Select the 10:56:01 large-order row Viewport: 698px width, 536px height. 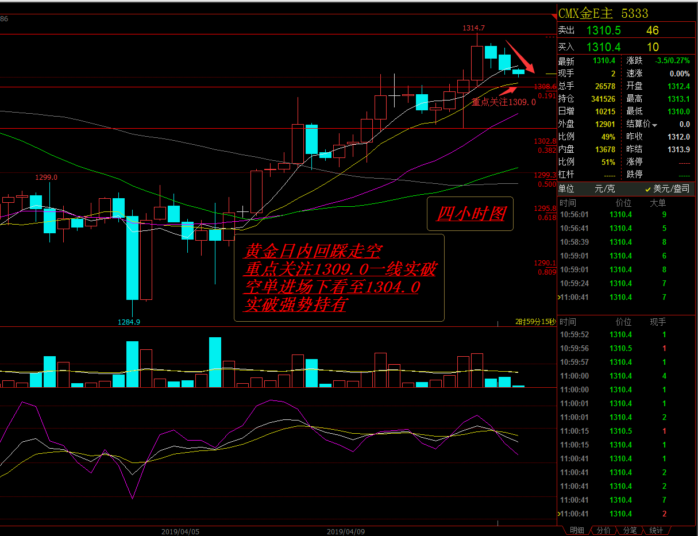[626, 214]
